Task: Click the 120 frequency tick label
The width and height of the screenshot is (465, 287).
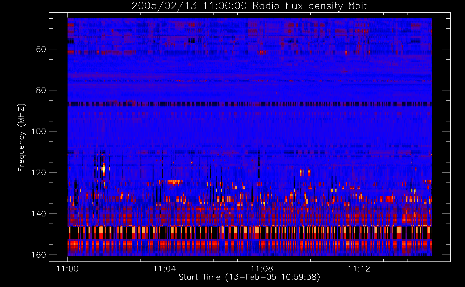Action: point(39,172)
